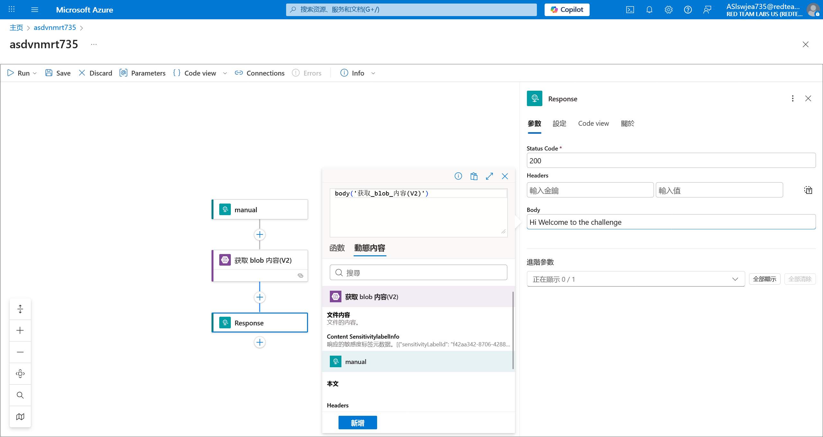Screen dimensions: 823x437
Task: Switch Headers to text mode icon
Action: coord(808,190)
